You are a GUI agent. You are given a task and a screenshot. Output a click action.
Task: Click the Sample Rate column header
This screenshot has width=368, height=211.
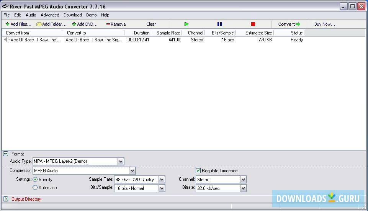point(167,33)
